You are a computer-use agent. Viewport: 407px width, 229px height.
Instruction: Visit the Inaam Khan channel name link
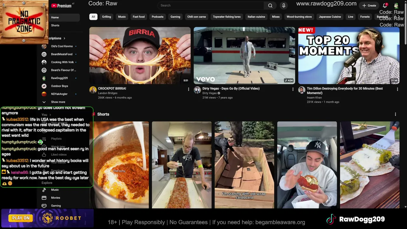pyautogui.click(x=314, y=98)
